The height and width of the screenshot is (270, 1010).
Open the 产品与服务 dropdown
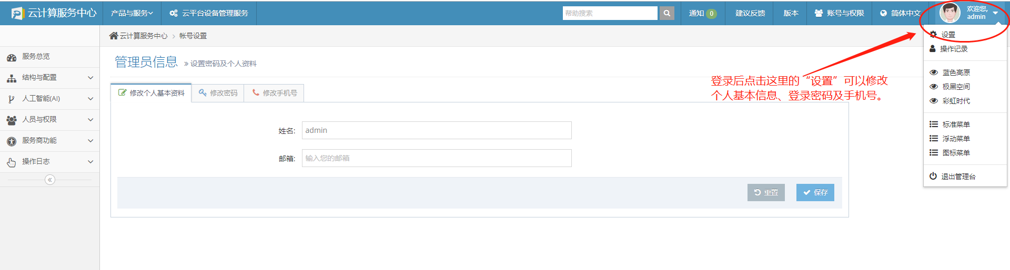pyautogui.click(x=132, y=13)
